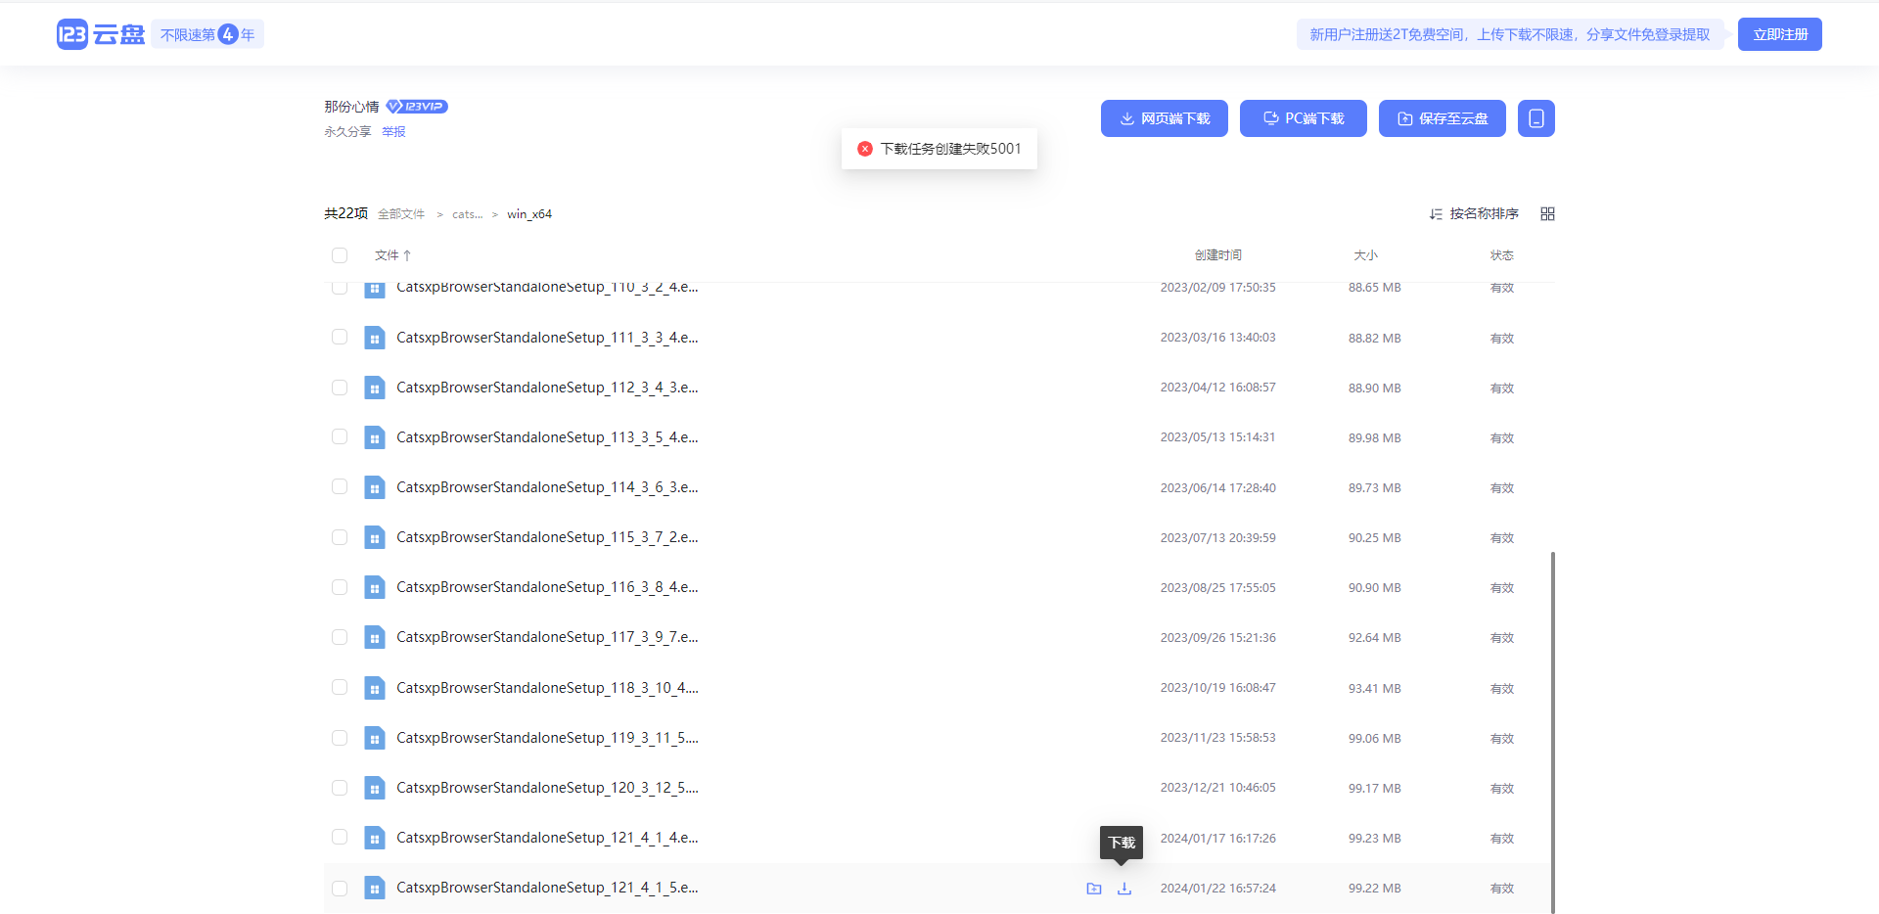This screenshot has height=914, width=1879.
Task: Click size value 92.64 MB
Action: 1375,638
